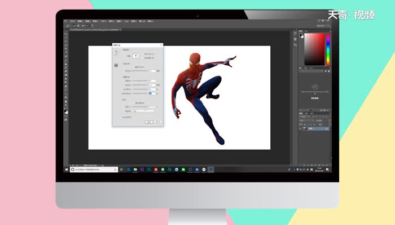Open the collapsed History panel icon
This screenshot has height=225, width=395.
295,33
